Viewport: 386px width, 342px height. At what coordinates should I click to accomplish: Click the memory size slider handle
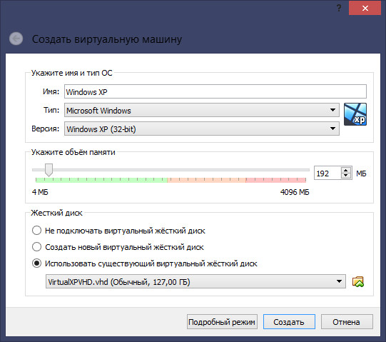tap(49, 170)
